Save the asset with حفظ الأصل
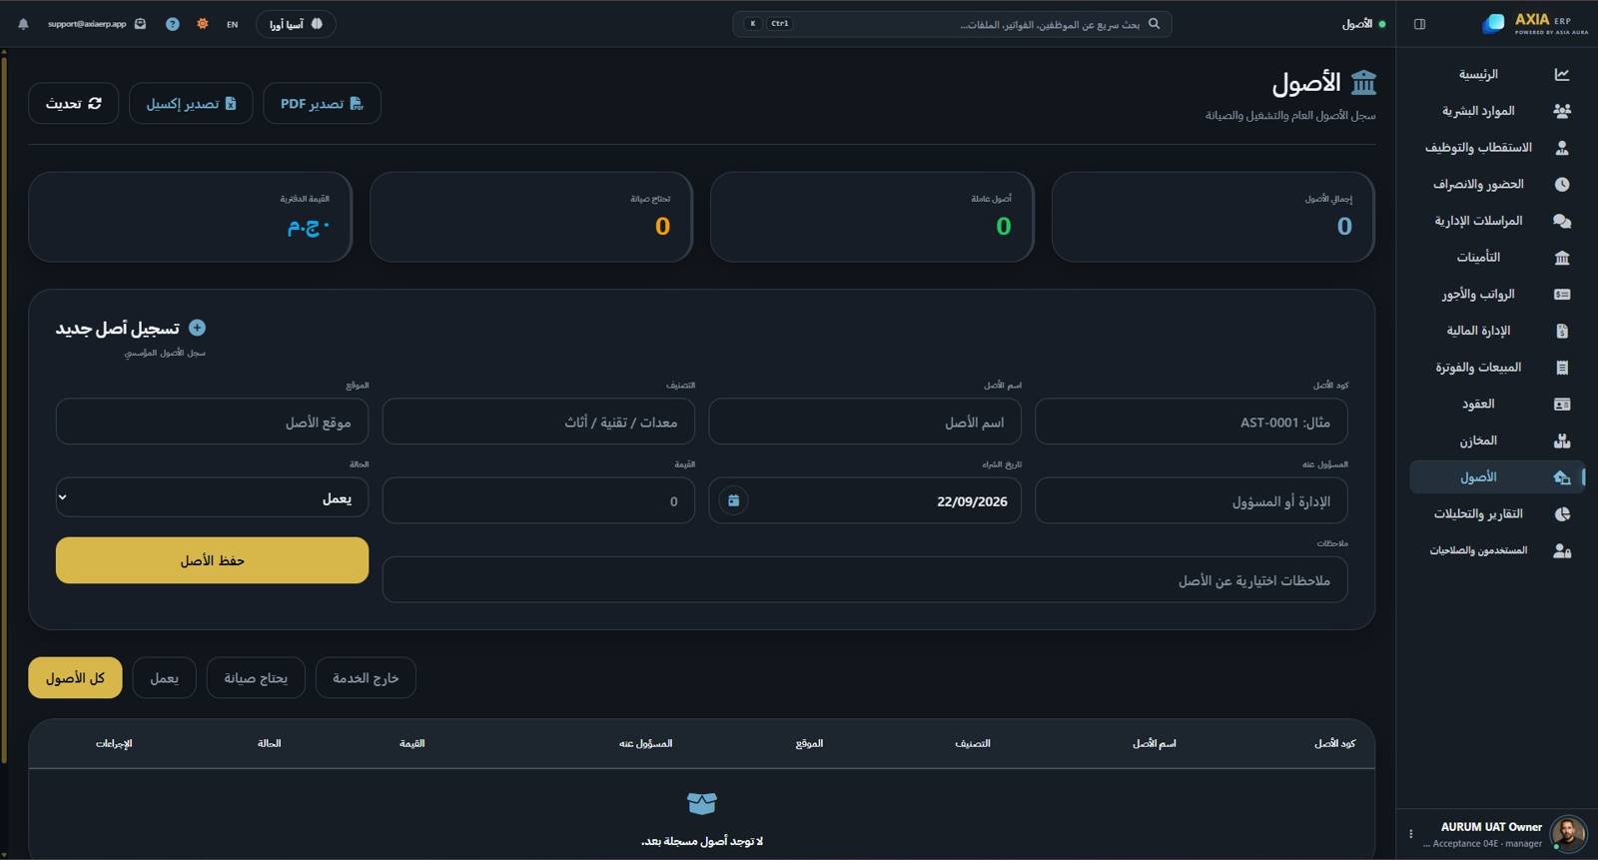Screen dimensions: 1598x860 [212, 560]
